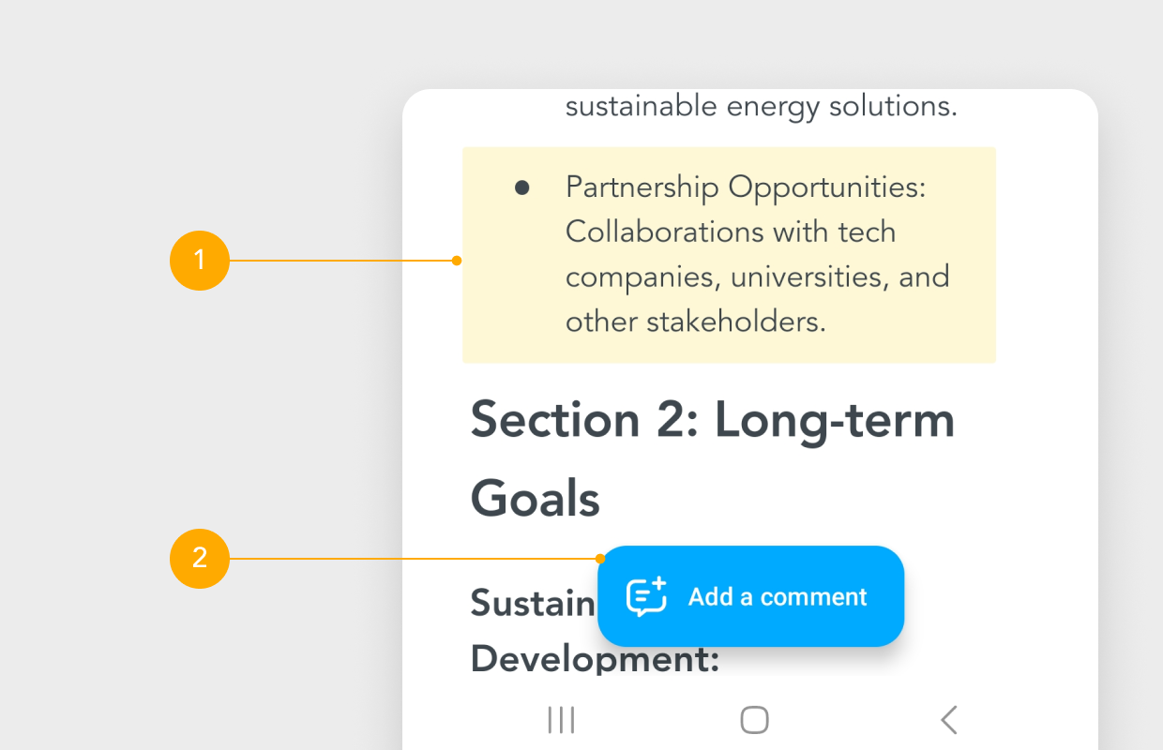Click the 'Section 2: Long-term' heading line
This screenshot has width=1163, height=750.
tap(713, 420)
